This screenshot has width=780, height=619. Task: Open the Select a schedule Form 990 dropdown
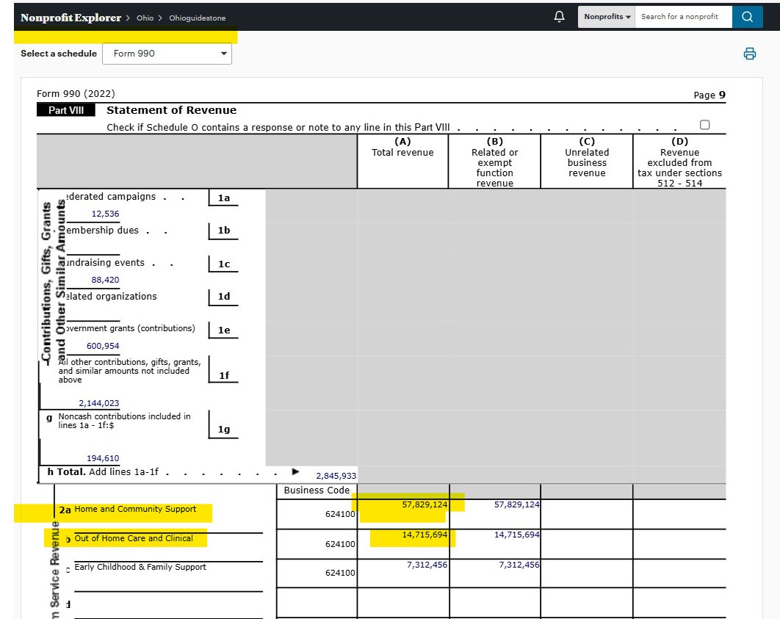167,54
